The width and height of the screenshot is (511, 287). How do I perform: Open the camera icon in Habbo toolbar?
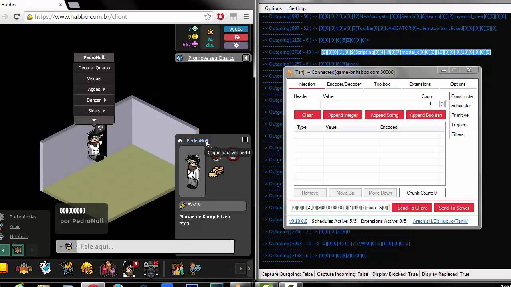[x=151, y=269]
